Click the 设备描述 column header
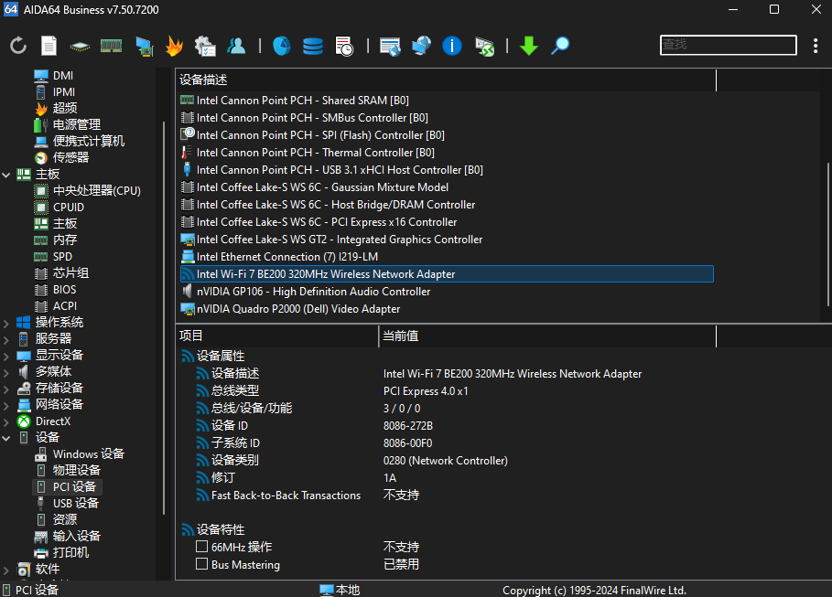 tap(446, 80)
